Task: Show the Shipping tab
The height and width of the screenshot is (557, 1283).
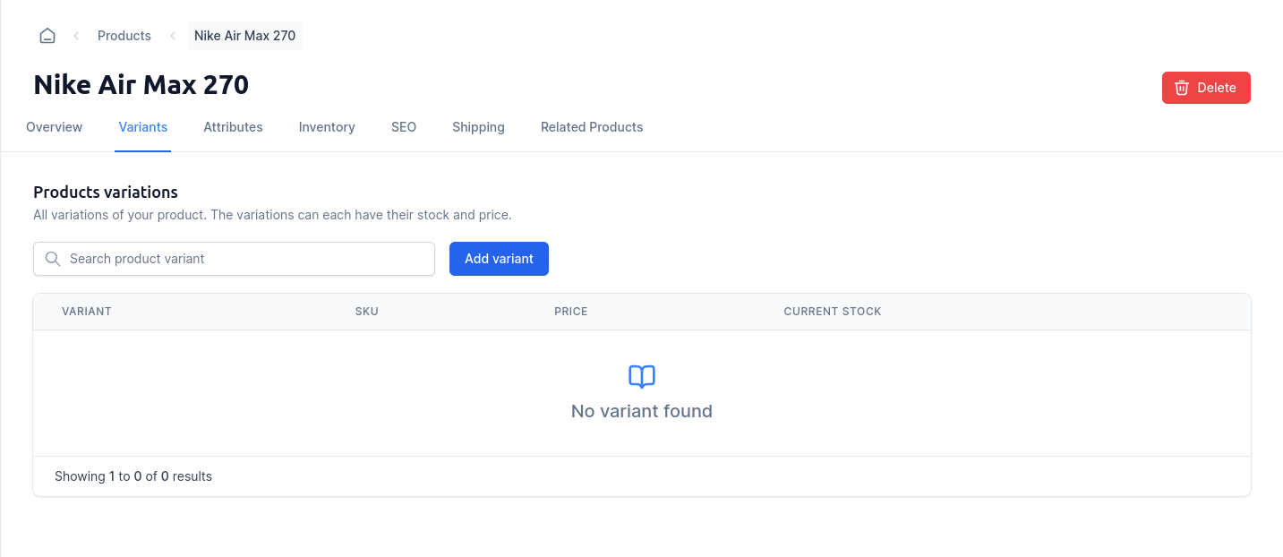Action: point(478,127)
